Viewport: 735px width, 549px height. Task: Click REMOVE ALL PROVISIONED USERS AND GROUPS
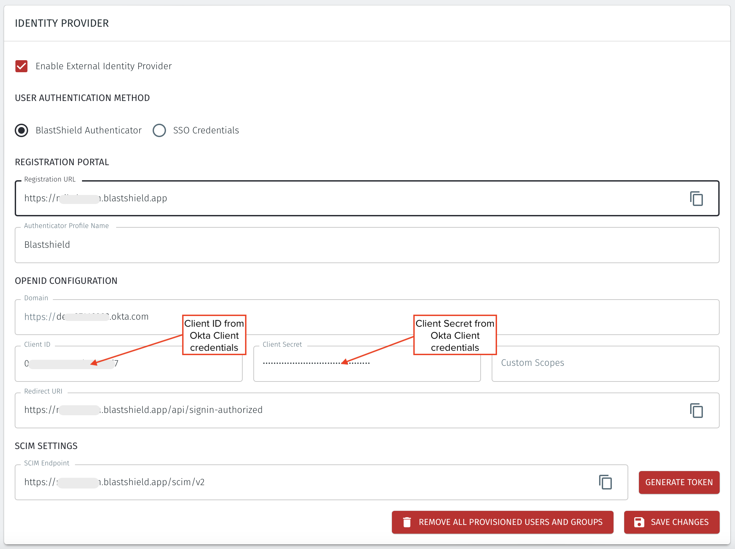(x=502, y=522)
